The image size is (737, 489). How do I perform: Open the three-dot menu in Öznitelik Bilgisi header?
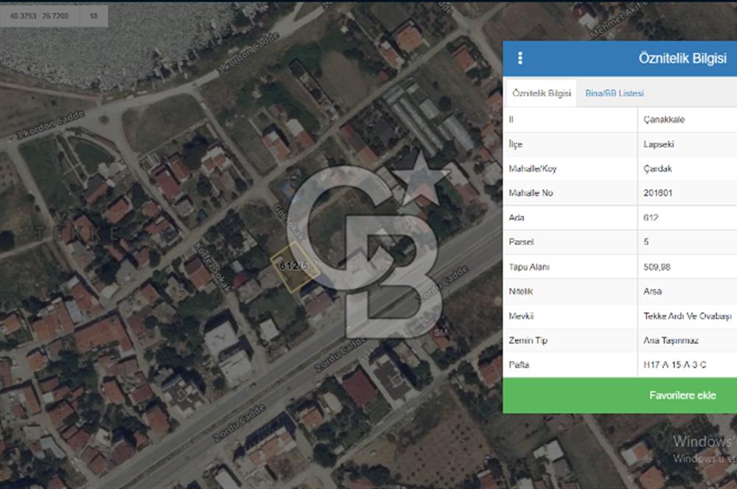tap(520, 57)
